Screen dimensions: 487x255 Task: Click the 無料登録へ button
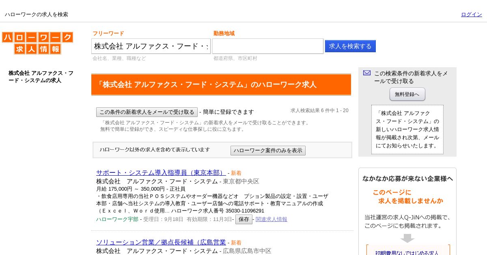coord(407,94)
